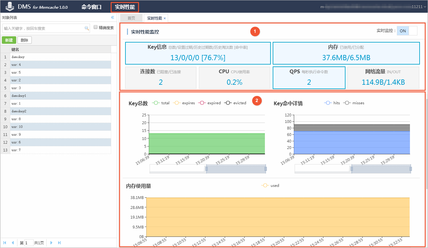Select the usr:2 key row
428x248 pixels.
[x=60, y=80]
